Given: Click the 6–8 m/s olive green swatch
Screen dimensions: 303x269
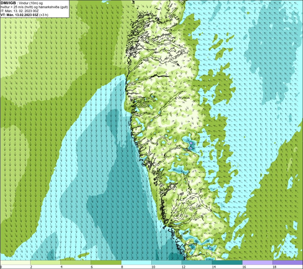Looking at the screenshot, I should 106,262.
